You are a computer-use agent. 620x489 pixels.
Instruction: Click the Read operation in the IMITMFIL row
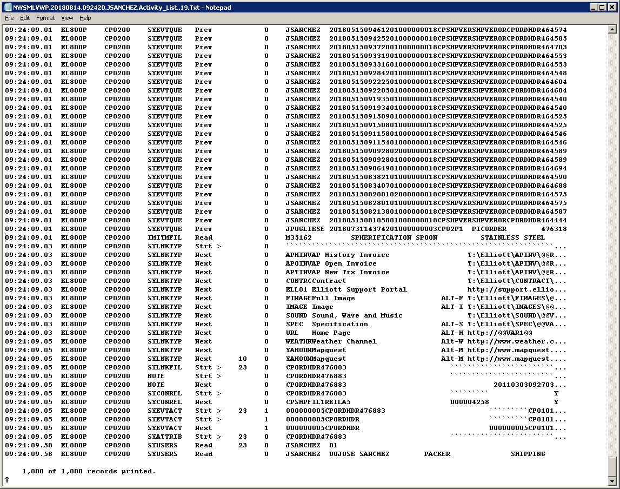203,238
